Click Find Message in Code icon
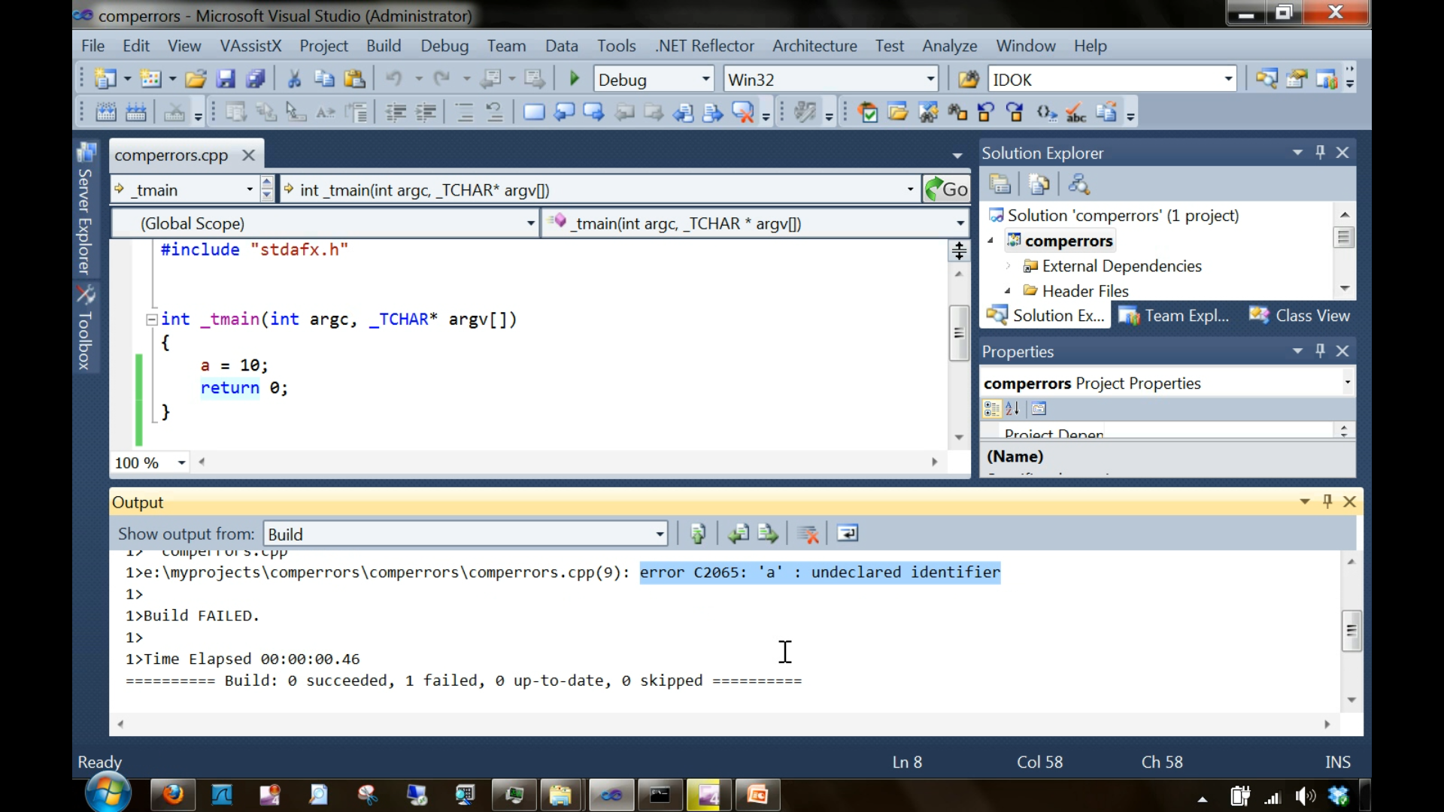Viewport: 1444px width, 812px height. point(698,534)
